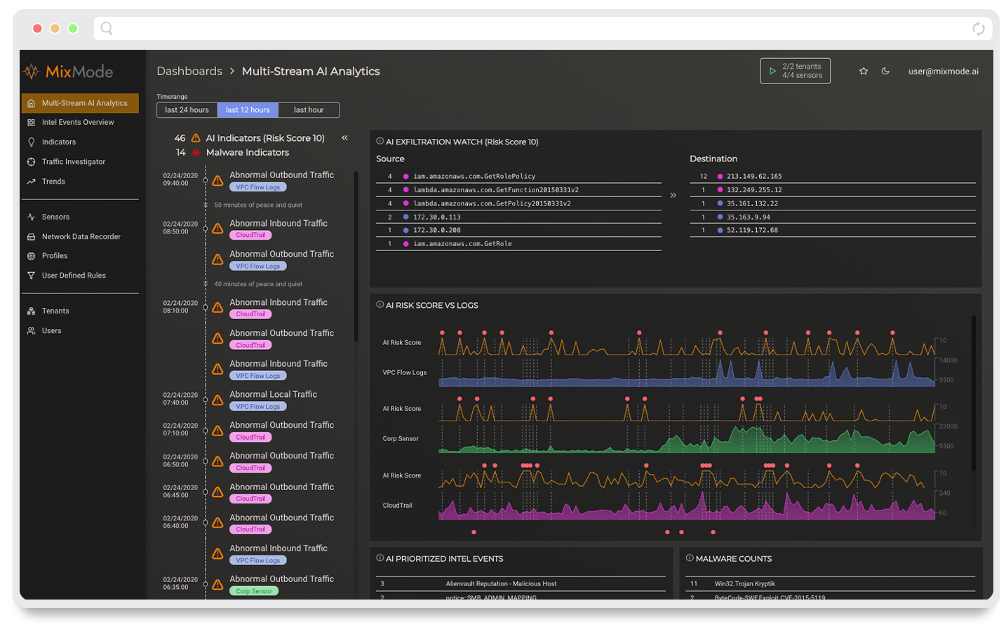Click info icon beside AI Exfiltration Watch
Image resolution: width=1006 pixels, height=629 pixels.
380,141
